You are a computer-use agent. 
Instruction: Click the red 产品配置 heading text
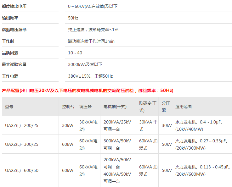coord(88,91)
